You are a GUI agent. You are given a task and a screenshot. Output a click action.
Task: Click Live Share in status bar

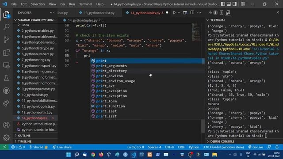[x=62, y=147]
